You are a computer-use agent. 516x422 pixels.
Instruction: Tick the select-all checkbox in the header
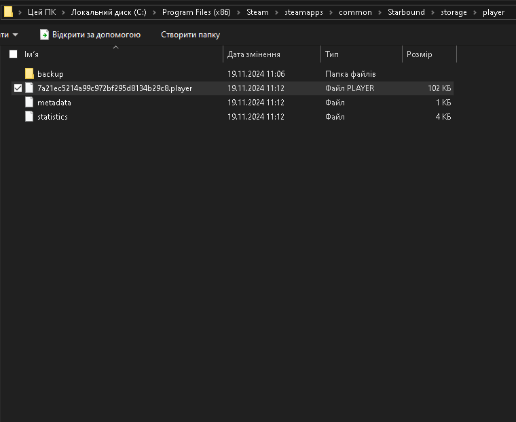[14, 54]
